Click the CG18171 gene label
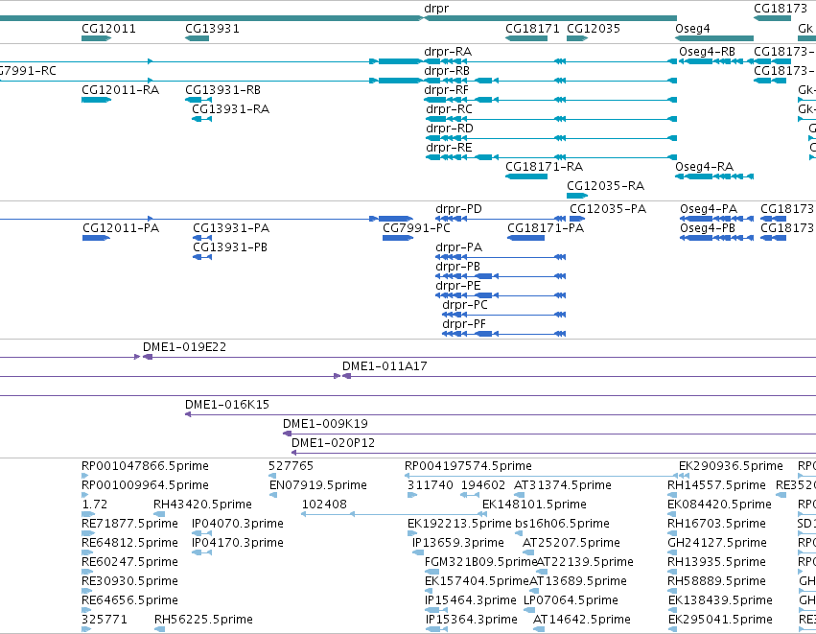Screen dimensions: 816x634 click(532, 29)
